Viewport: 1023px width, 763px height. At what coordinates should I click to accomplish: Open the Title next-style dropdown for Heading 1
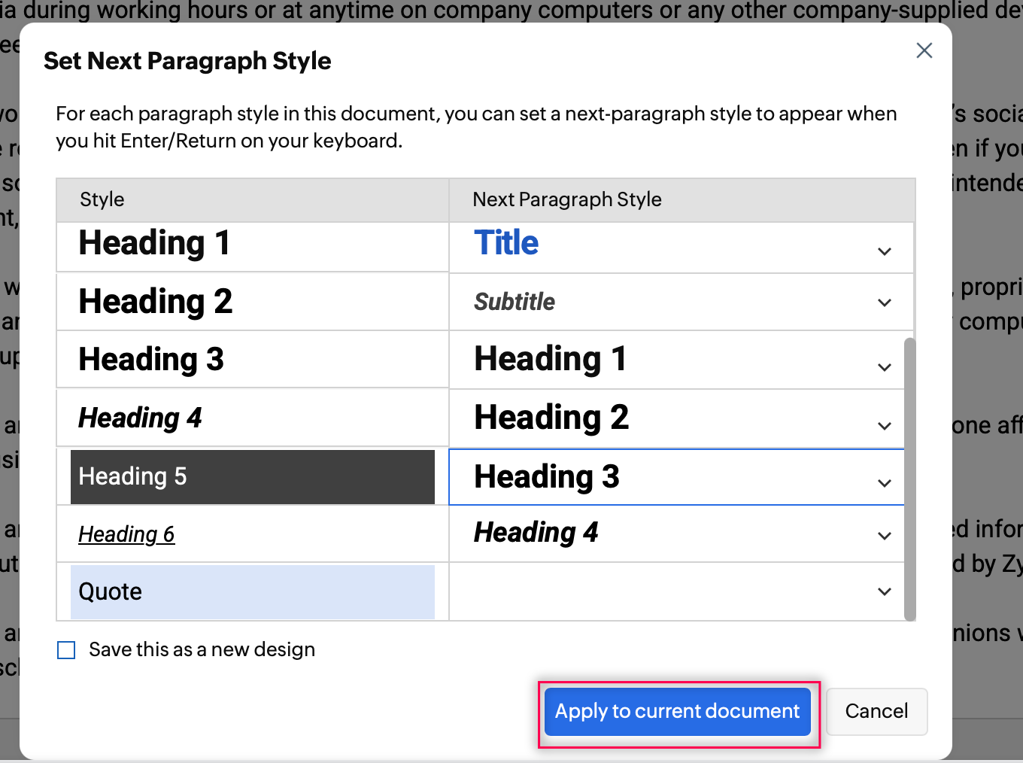[884, 251]
